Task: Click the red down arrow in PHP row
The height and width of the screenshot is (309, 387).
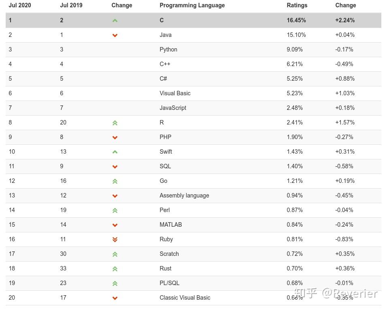Action: point(115,137)
